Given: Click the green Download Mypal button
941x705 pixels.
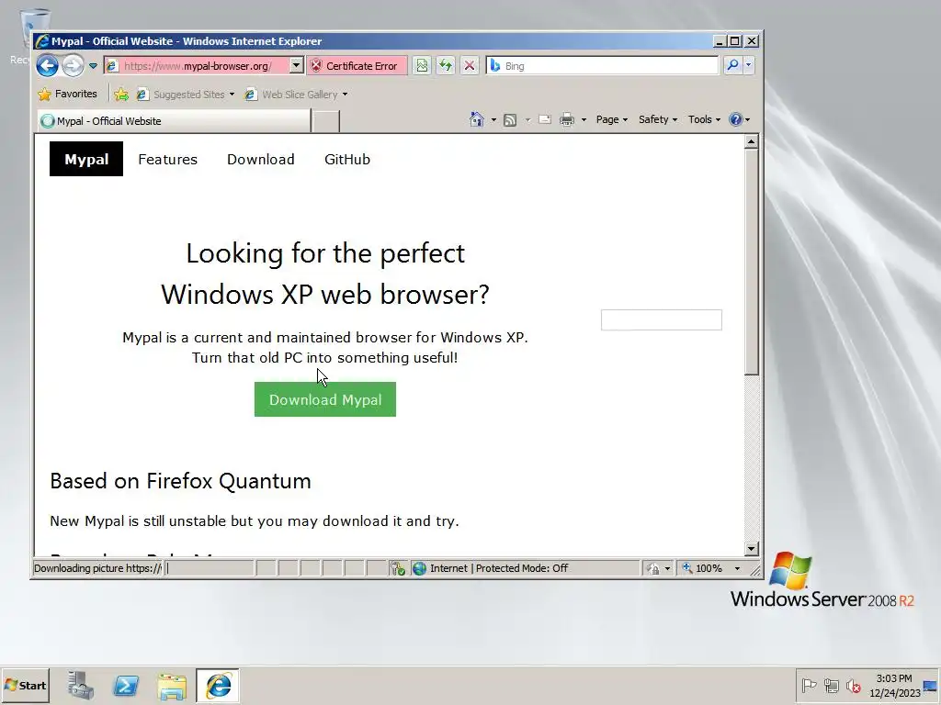Looking at the screenshot, I should coord(325,399).
